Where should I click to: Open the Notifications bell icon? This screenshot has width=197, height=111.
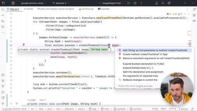(x=194, y=10)
